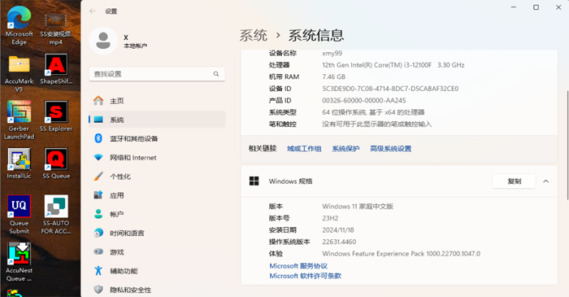Click the processor value i3-12100F text
The width and height of the screenshot is (569, 297).
[x=393, y=65]
